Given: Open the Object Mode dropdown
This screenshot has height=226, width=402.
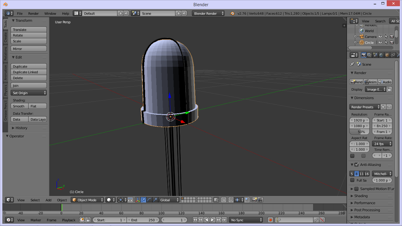Looking at the screenshot, I should click(87, 200).
